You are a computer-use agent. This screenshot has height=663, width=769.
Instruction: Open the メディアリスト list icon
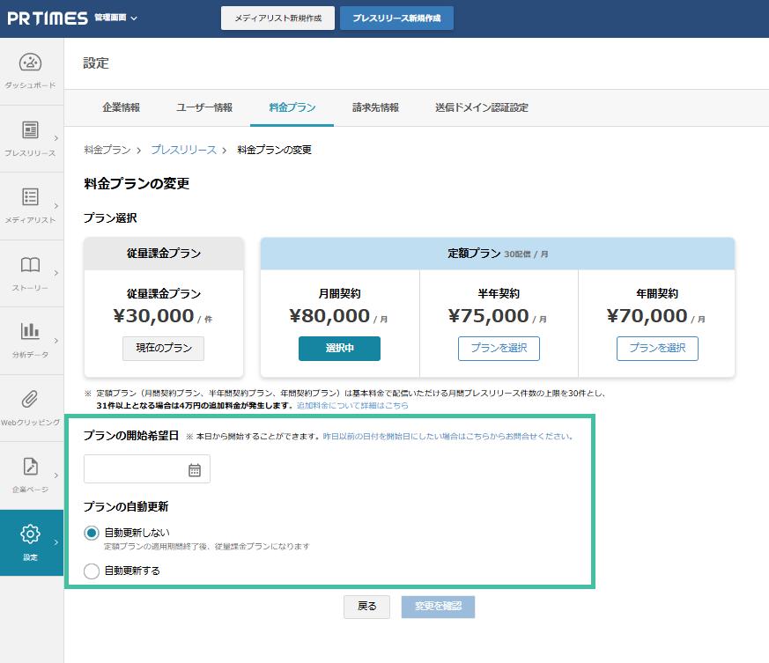click(31, 197)
